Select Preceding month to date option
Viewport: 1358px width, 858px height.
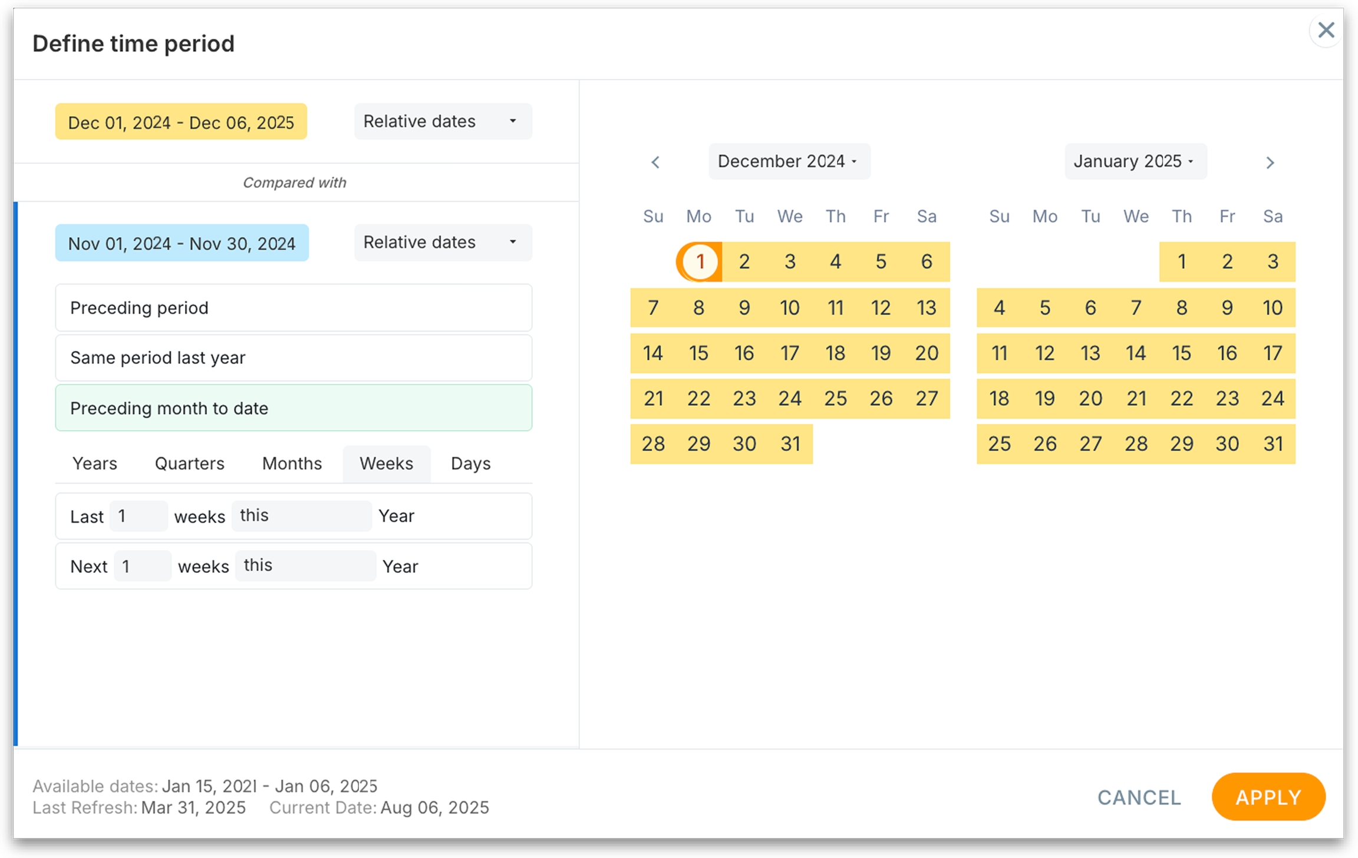[294, 408]
